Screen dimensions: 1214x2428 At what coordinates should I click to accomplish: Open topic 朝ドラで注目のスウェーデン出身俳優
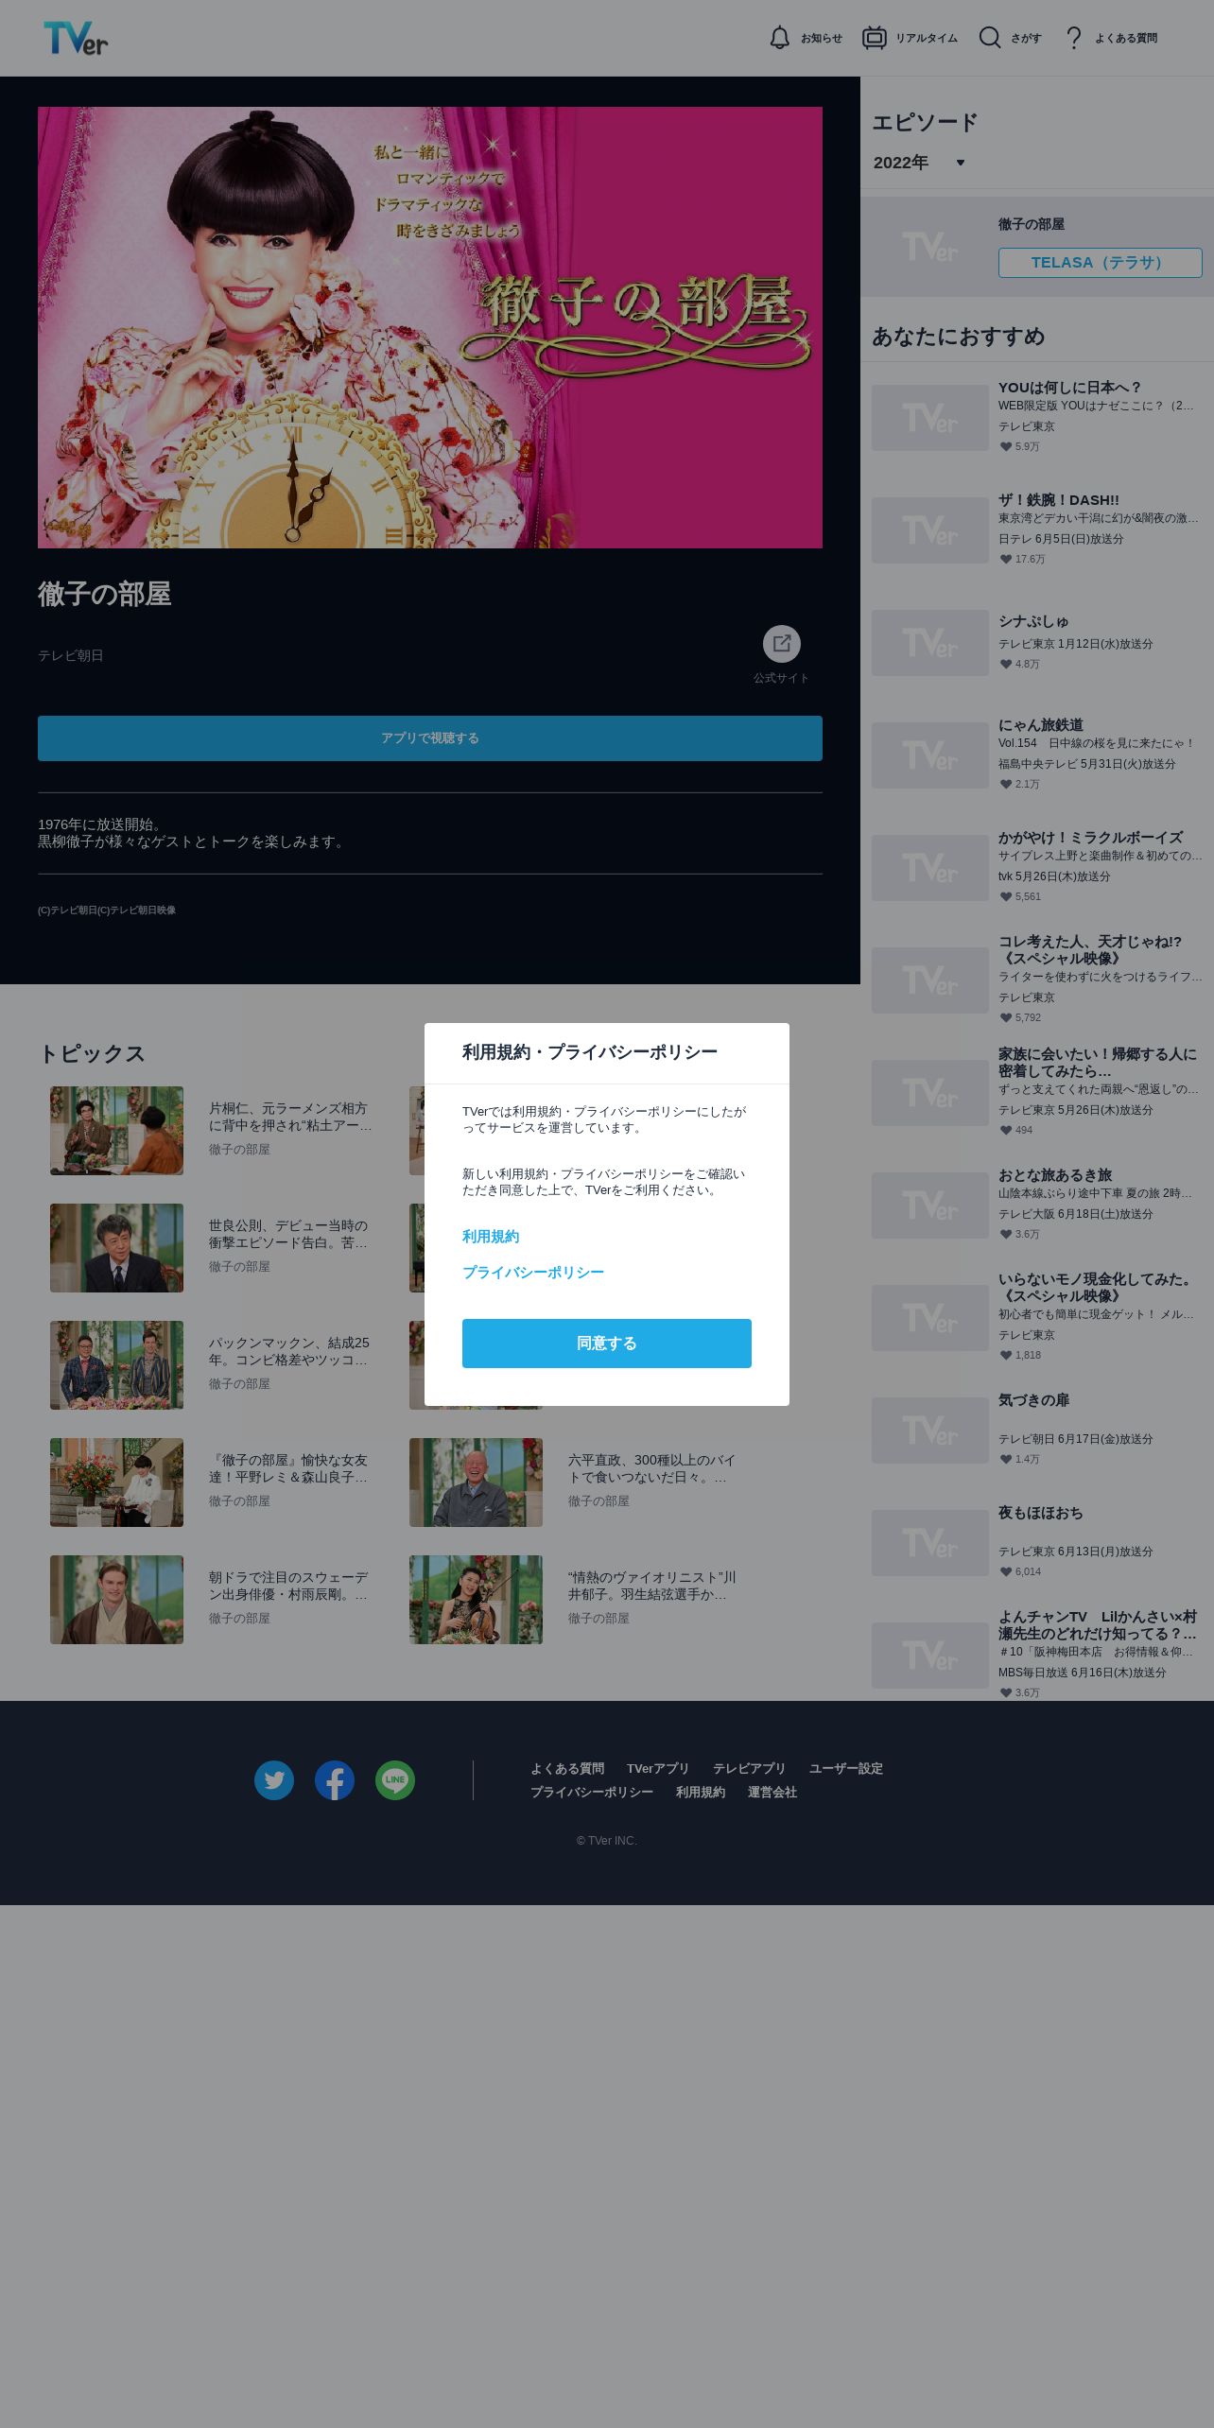tap(289, 1587)
